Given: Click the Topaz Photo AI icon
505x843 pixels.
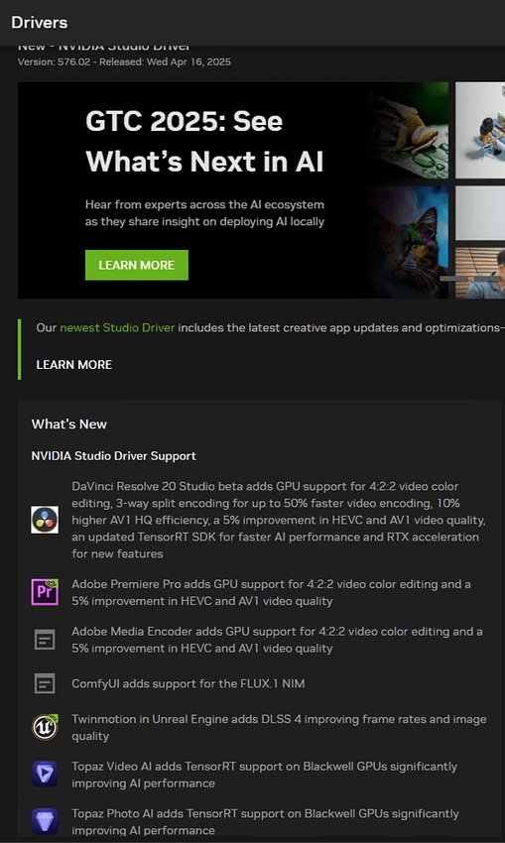Looking at the screenshot, I should [x=45, y=821].
